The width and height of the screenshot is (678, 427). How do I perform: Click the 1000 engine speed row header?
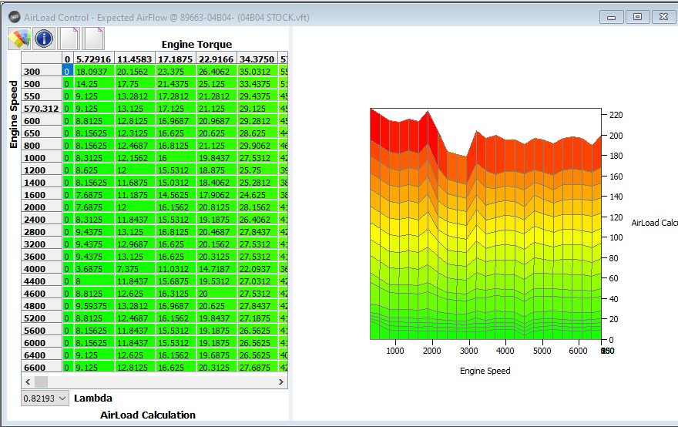click(42, 158)
